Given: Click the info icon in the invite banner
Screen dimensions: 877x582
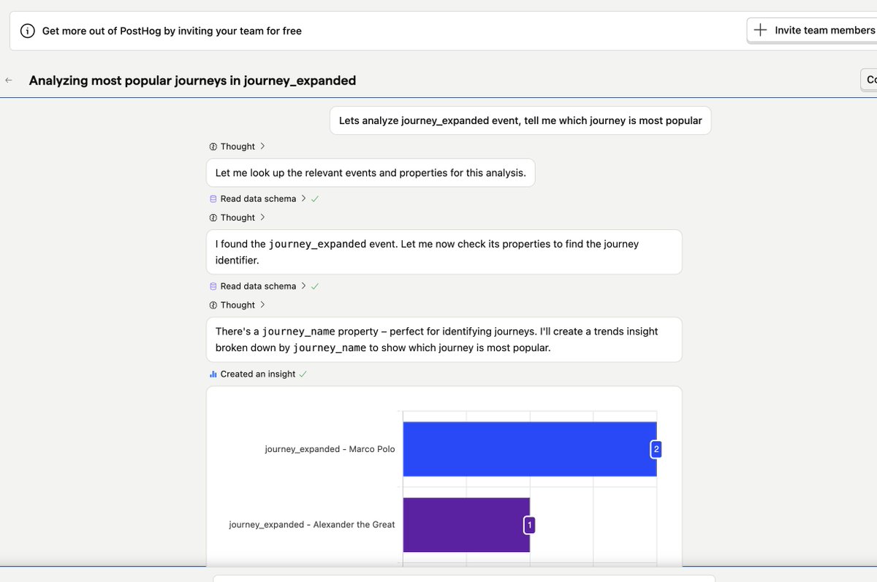Looking at the screenshot, I should [x=27, y=31].
